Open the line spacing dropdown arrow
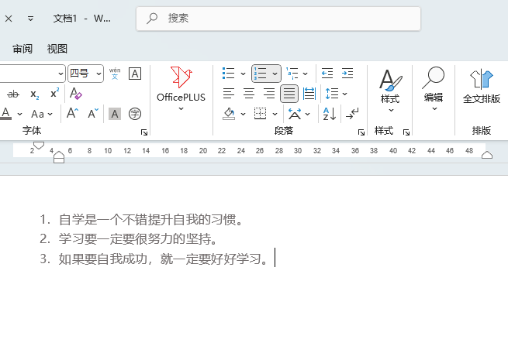Screen dimensions: 508x353 [x=344, y=94]
